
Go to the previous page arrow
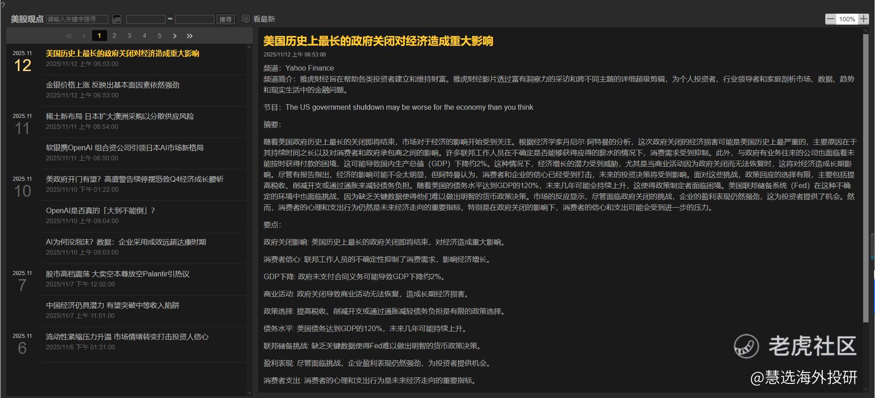84,36
